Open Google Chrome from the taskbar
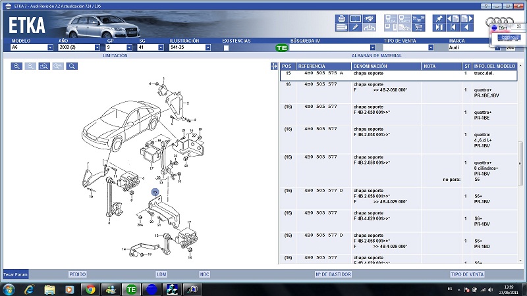This screenshot has height=296, width=527. (x=89, y=289)
